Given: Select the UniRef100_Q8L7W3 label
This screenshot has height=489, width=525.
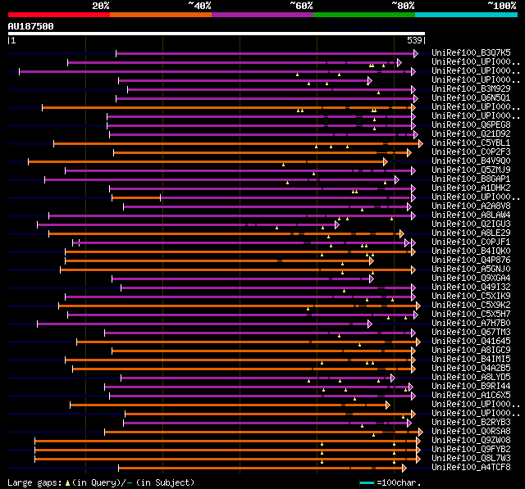Looking at the screenshot, I should tap(471, 459).
